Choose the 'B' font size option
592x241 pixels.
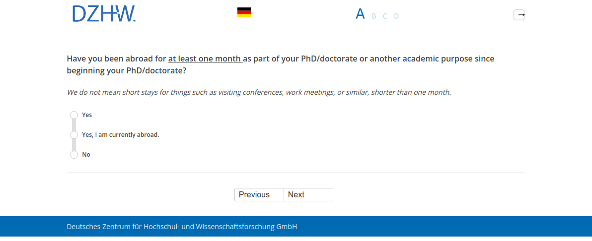[374, 16]
